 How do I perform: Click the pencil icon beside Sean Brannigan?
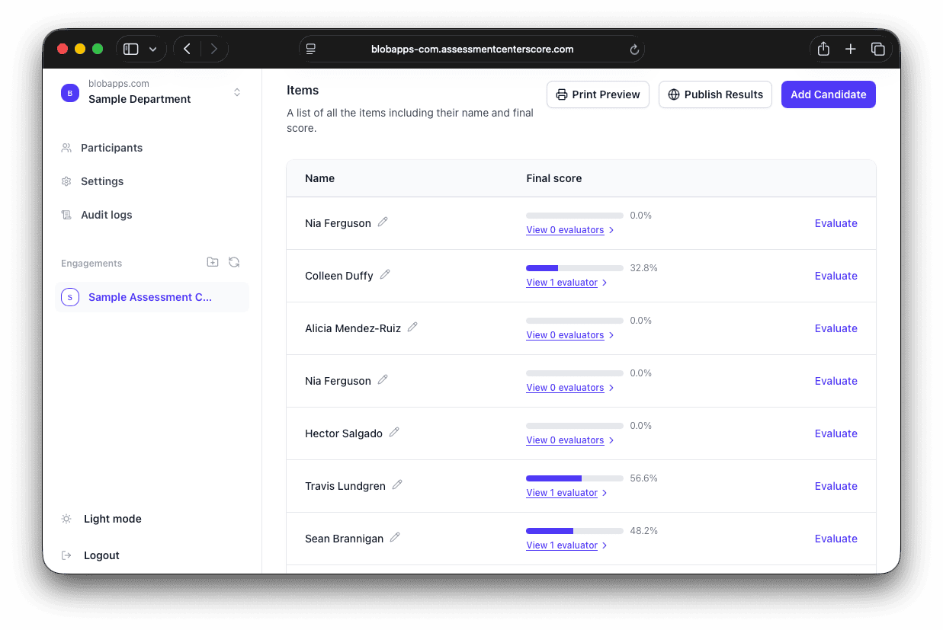[x=395, y=537]
